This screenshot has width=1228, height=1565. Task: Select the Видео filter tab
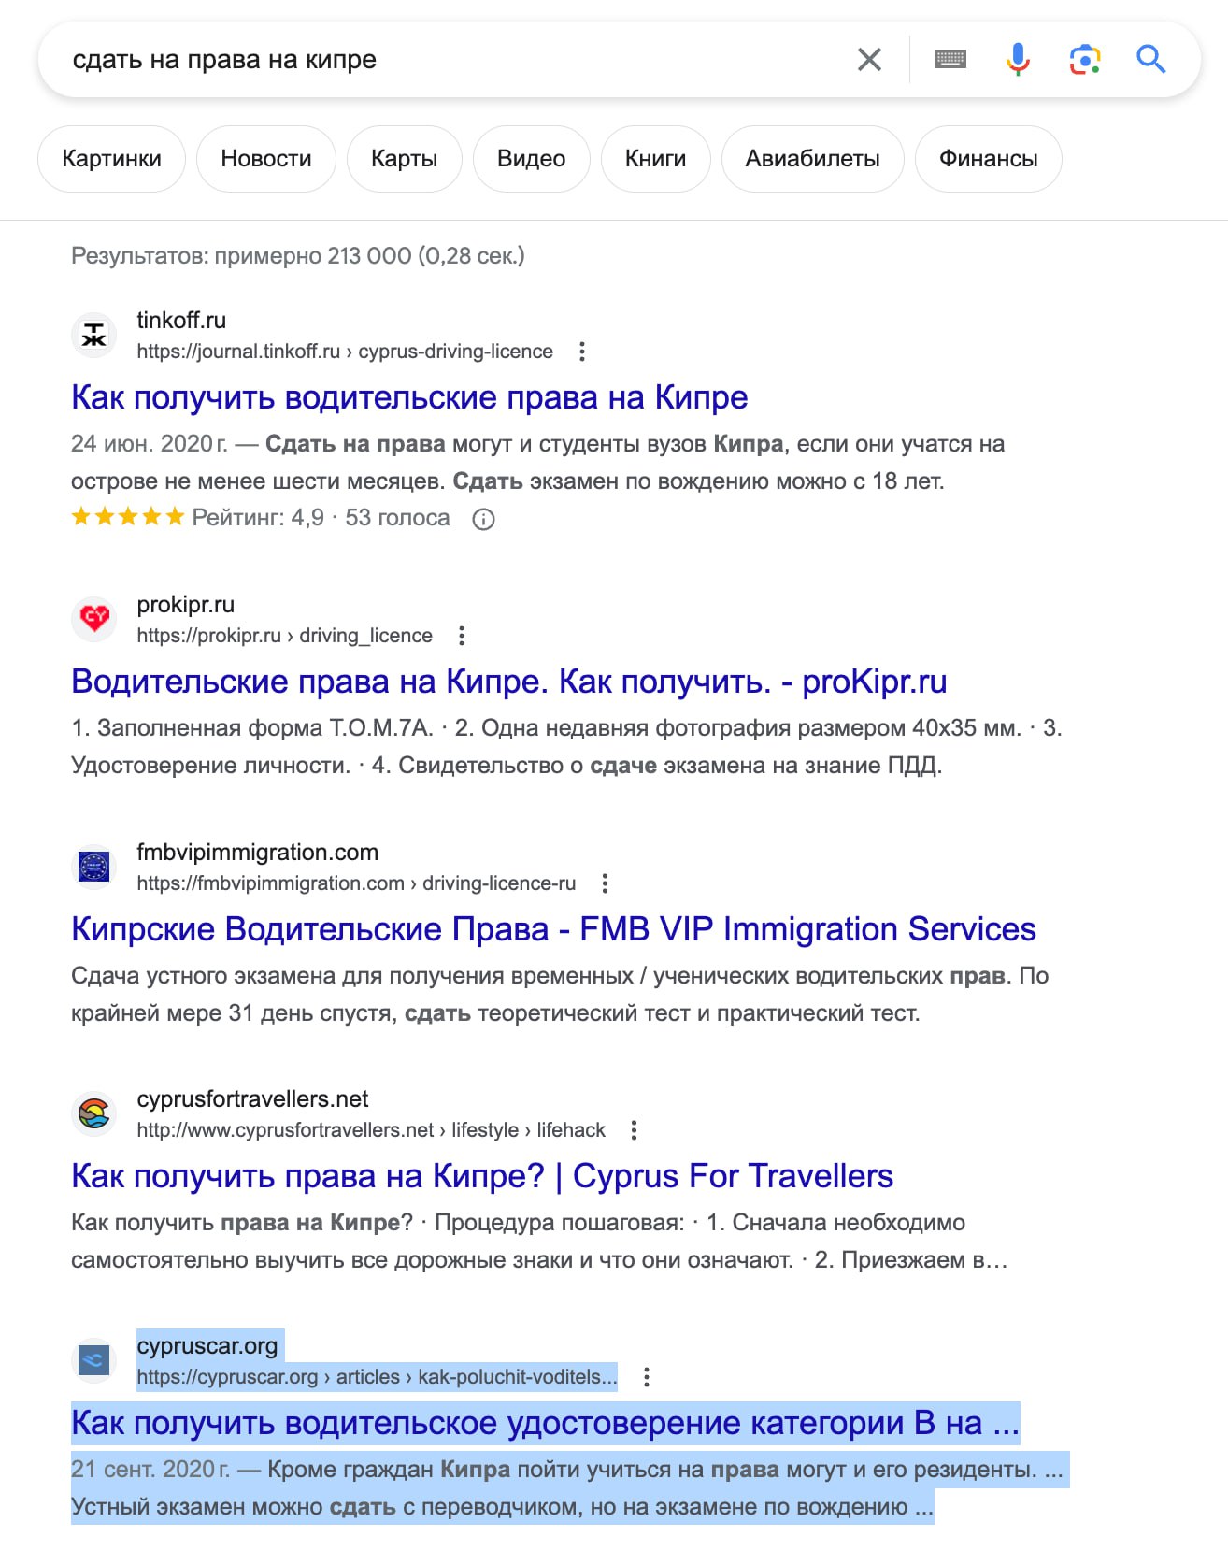point(531,159)
